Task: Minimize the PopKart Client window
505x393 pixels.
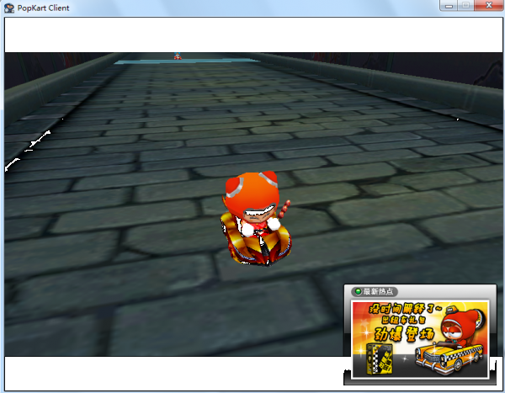Action: [449, 6]
